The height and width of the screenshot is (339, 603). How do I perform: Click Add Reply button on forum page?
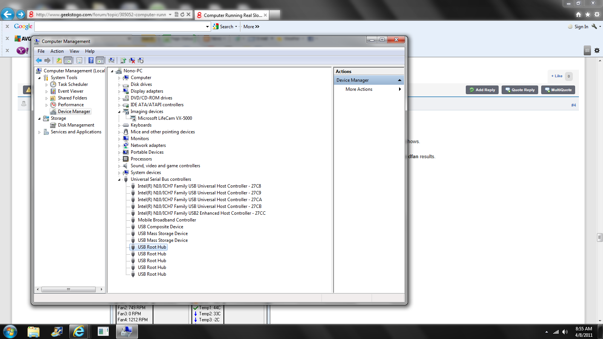pos(482,90)
